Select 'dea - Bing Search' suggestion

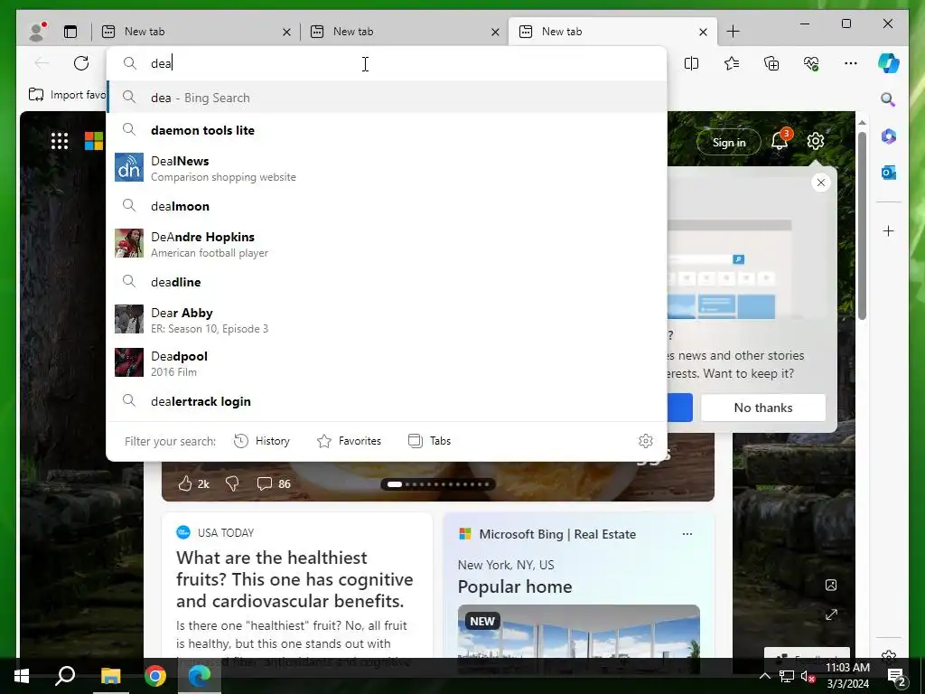coord(387,98)
